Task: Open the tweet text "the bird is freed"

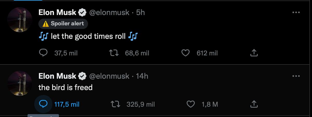Action: [x=65, y=87]
